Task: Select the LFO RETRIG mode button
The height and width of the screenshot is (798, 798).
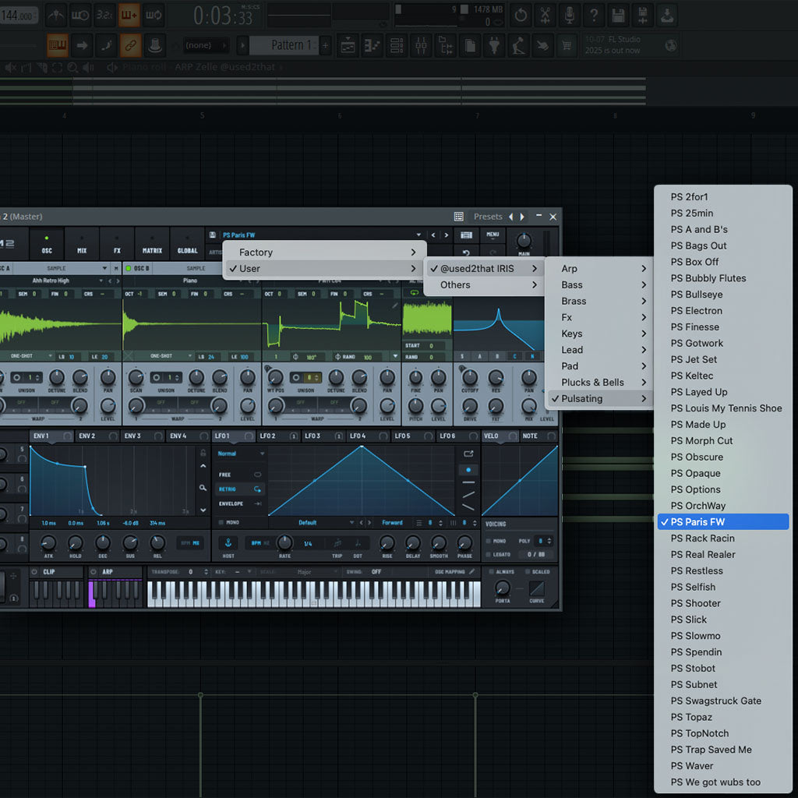Action: [x=240, y=489]
